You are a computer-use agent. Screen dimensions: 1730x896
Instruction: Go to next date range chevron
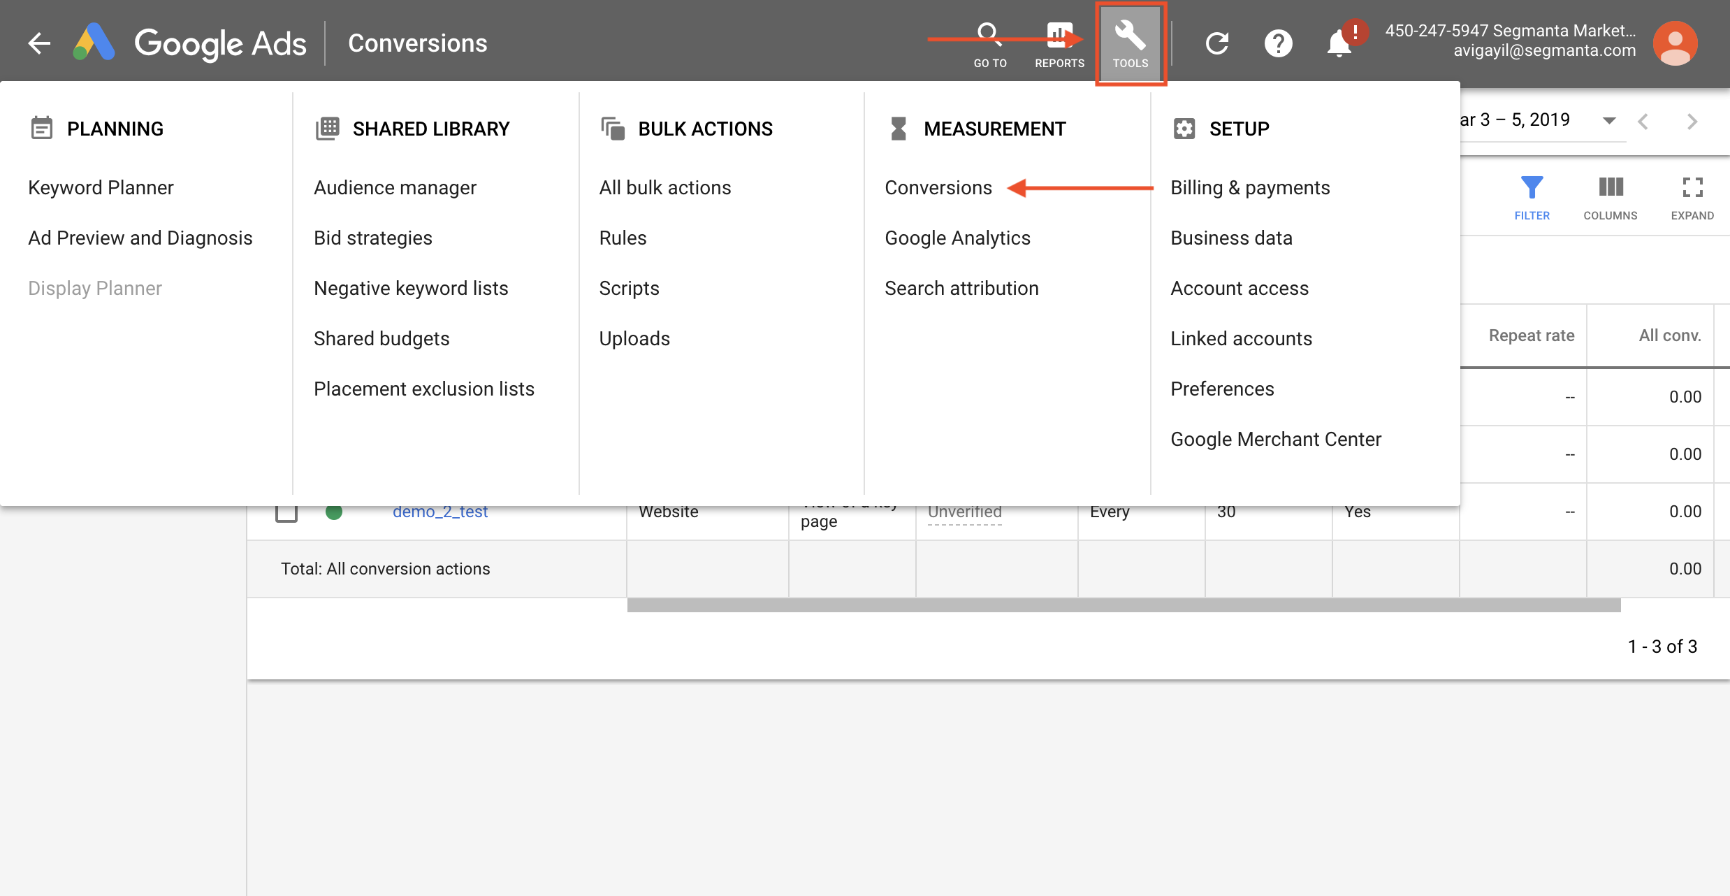[x=1692, y=122]
